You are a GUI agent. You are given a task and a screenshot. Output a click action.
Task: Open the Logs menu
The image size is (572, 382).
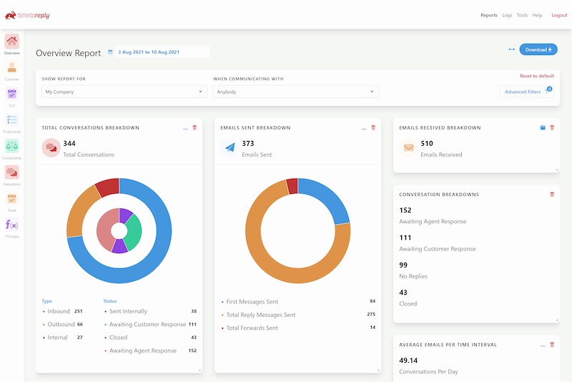(x=507, y=15)
